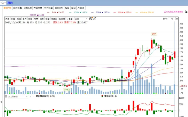Viewport: 188px width, 117px height.
Task: Toggle the 外資 indicator button
Action: click(x=13, y=19)
